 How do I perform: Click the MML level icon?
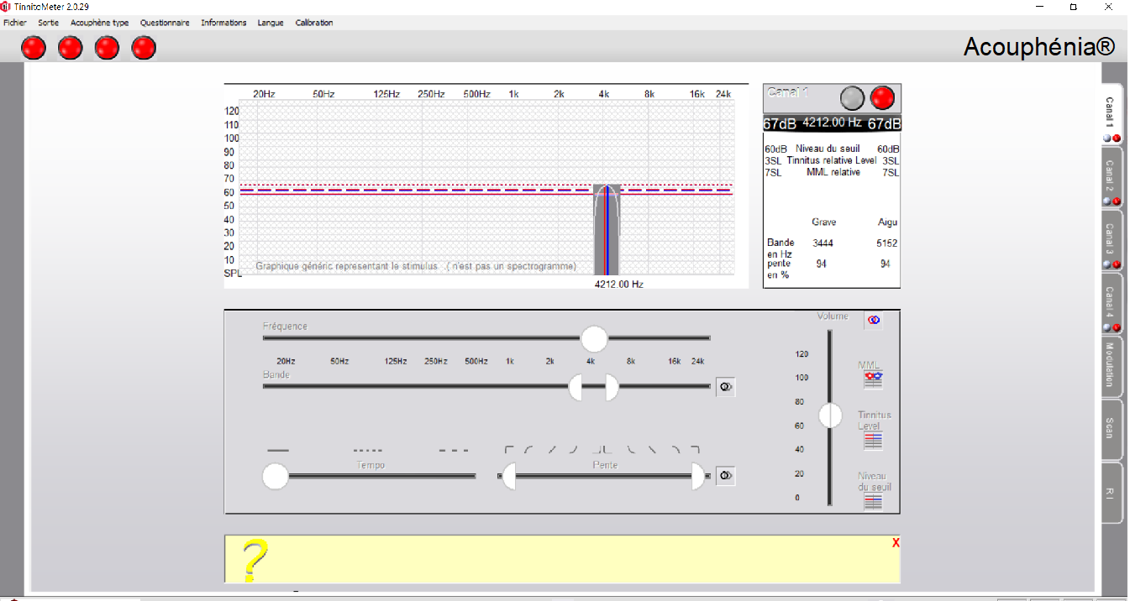(x=873, y=380)
